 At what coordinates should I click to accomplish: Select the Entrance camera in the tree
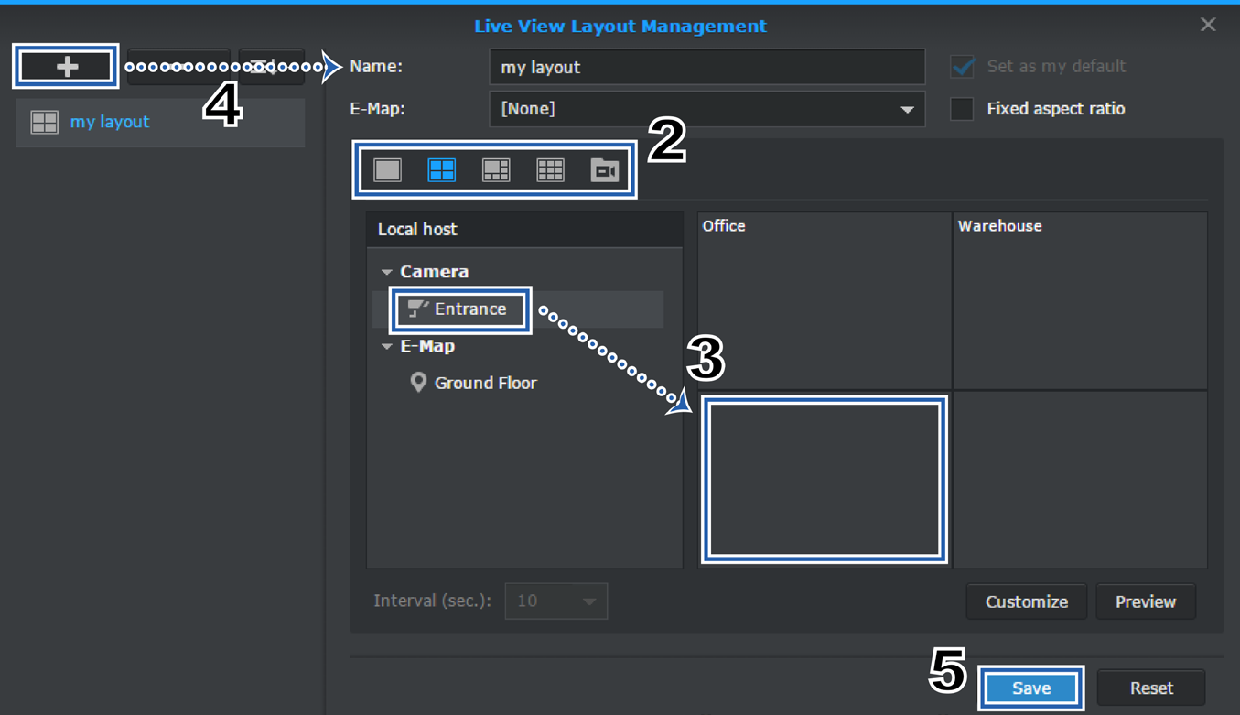[x=518, y=309]
